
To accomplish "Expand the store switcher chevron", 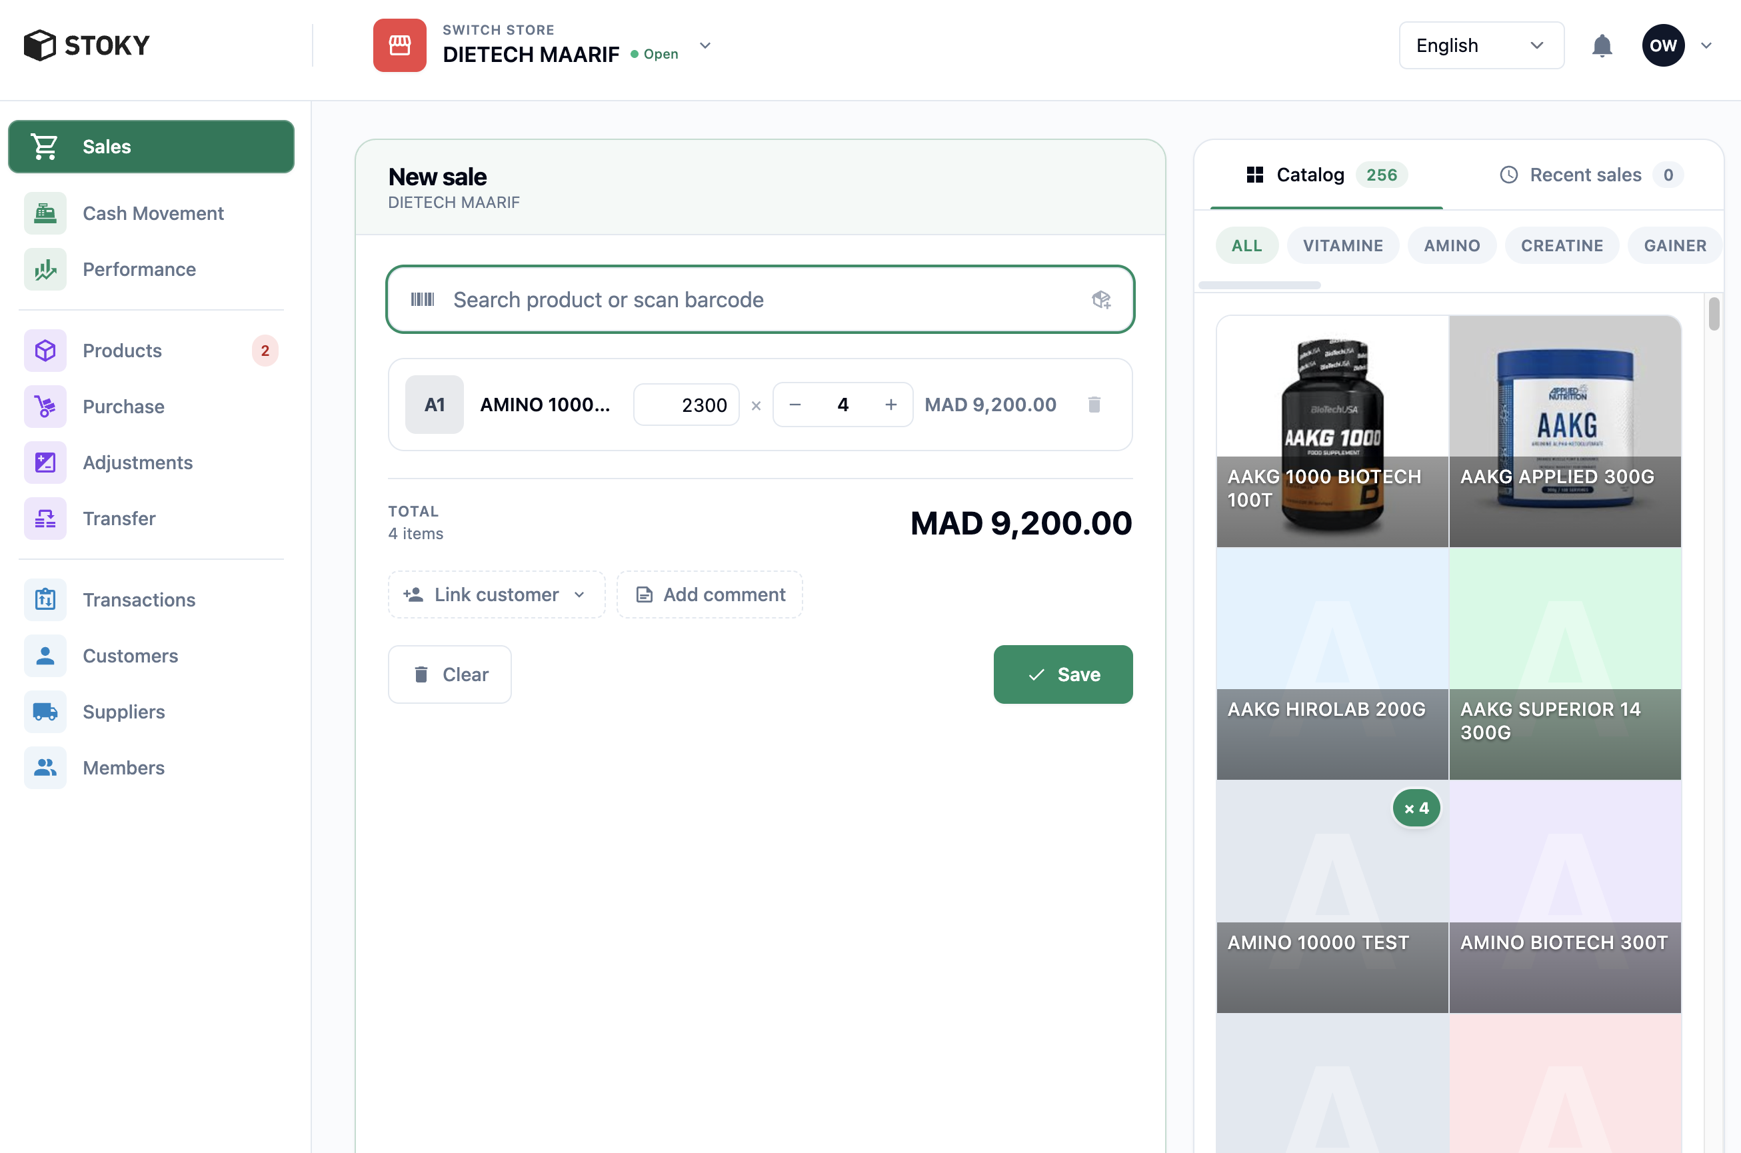I will click(x=705, y=45).
